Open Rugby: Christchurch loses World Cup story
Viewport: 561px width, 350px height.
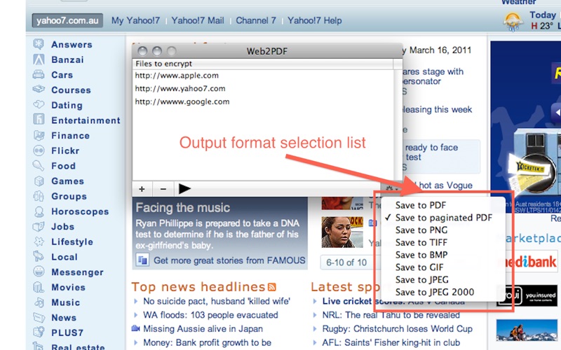point(397,328)
